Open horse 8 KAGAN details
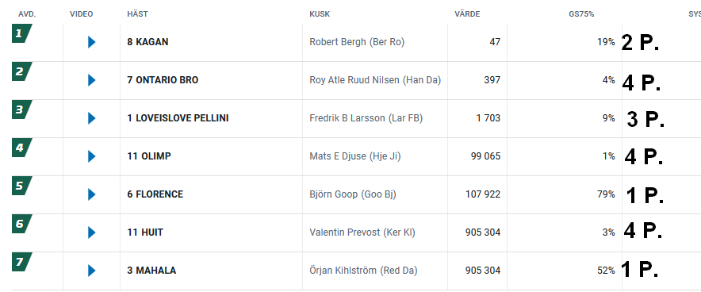701x292 pixels. (x=147, y=42)
